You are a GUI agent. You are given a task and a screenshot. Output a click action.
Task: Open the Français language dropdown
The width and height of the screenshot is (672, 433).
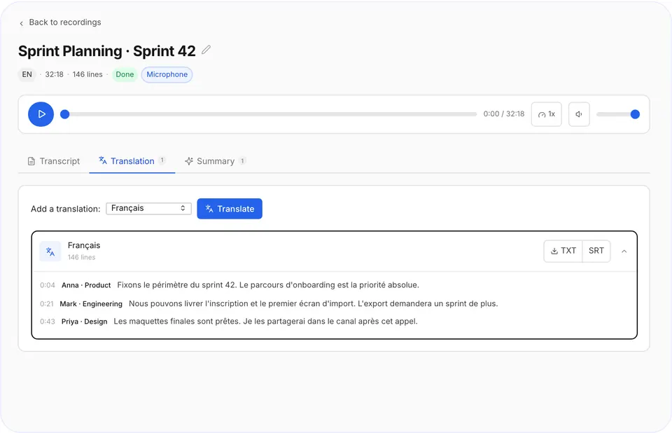click(148, 209)
